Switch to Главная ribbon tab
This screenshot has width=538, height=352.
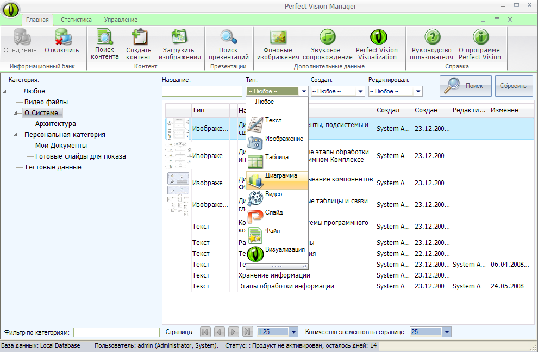click(37, 20)
